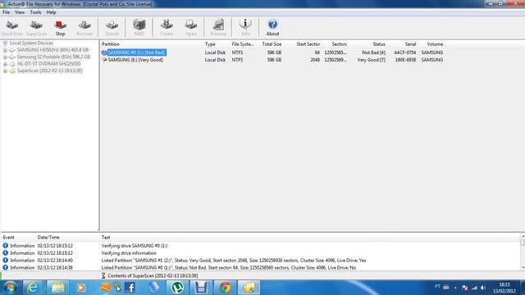Click the Preview toolbar icon
The image size is (525, 295).
pyautogui.click(x=218, y=28)
